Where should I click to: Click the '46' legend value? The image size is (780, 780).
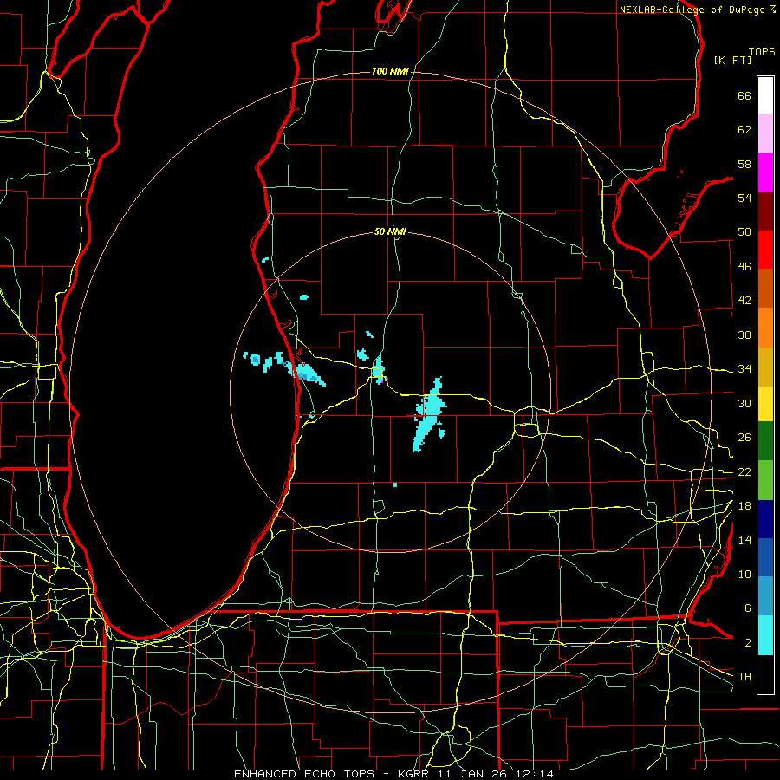click(744, 267)
